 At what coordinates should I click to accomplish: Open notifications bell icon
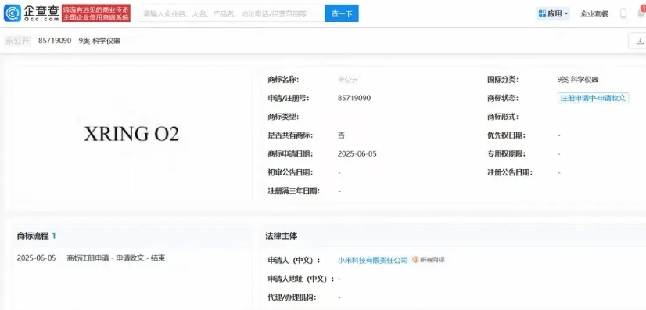641,13
